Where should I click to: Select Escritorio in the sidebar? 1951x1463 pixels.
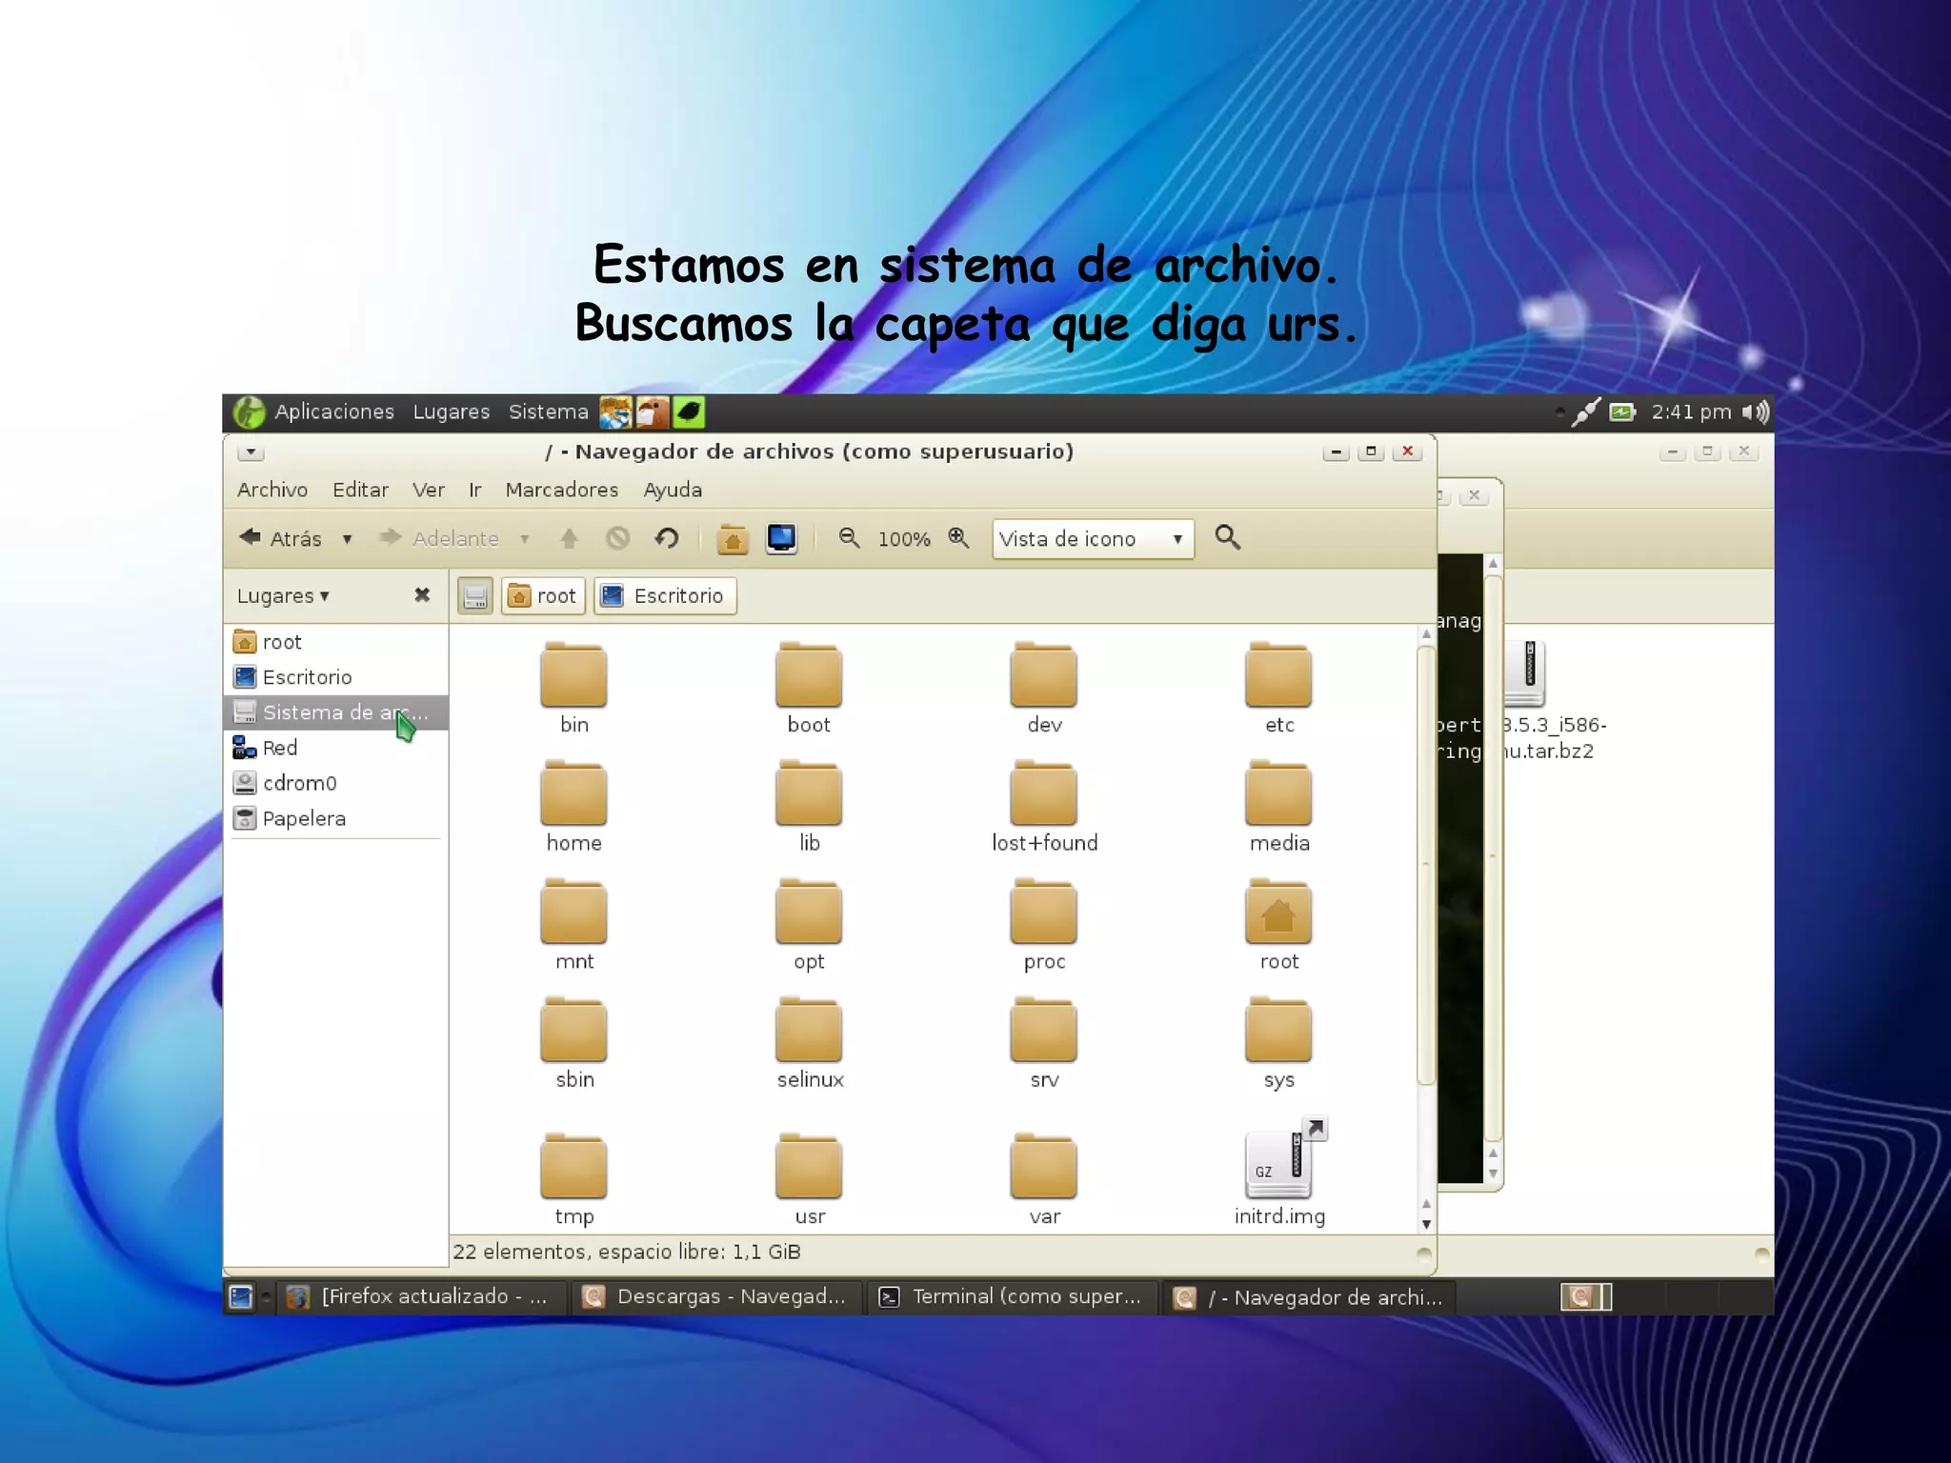click(336, 677)
